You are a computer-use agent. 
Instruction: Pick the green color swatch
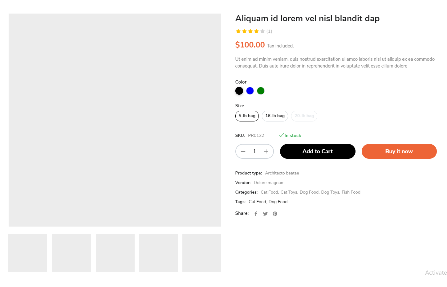(261, 91)
